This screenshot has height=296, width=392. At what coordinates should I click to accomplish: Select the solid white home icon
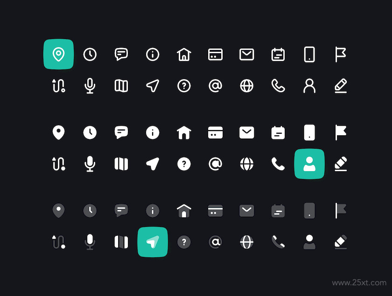pyautogui.click(x=184, y=132)
